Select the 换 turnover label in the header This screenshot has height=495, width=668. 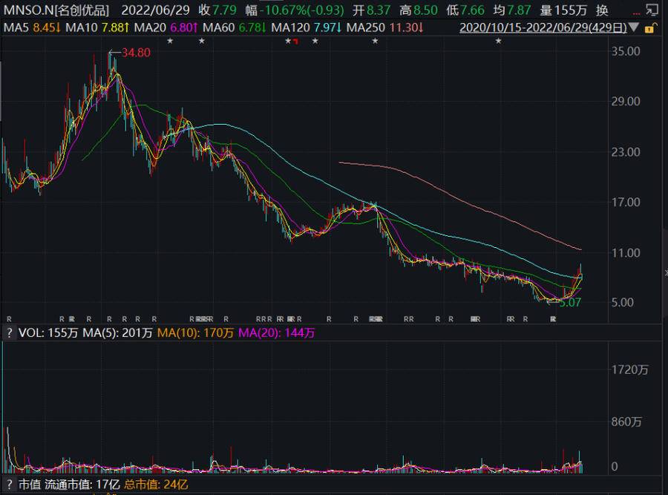(601, 9)
